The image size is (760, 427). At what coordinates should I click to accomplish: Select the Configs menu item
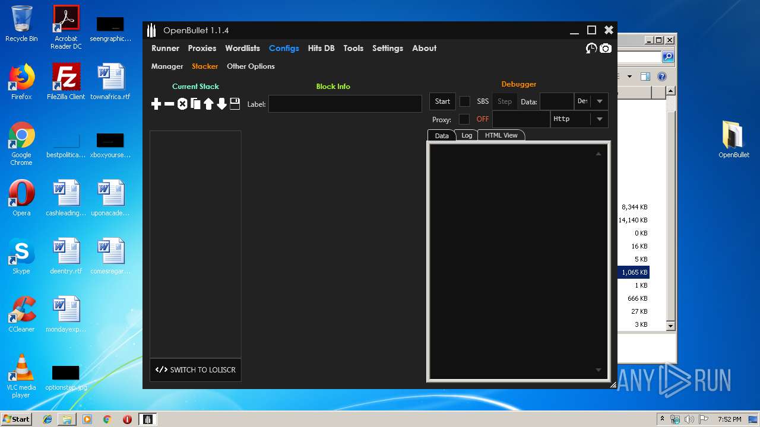pos(284,48)
